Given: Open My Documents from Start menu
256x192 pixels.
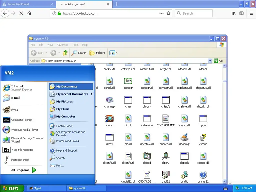Looking at the screenshot, I should click(71, 86).
